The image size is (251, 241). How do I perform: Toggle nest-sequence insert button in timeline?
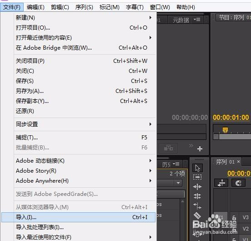click(x=221, y=183)
